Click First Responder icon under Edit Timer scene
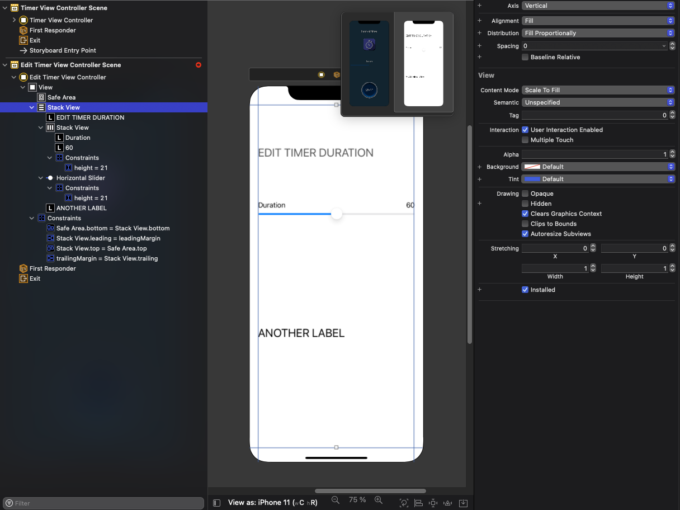Screen dimensions: 680x510 coord(23,268)
